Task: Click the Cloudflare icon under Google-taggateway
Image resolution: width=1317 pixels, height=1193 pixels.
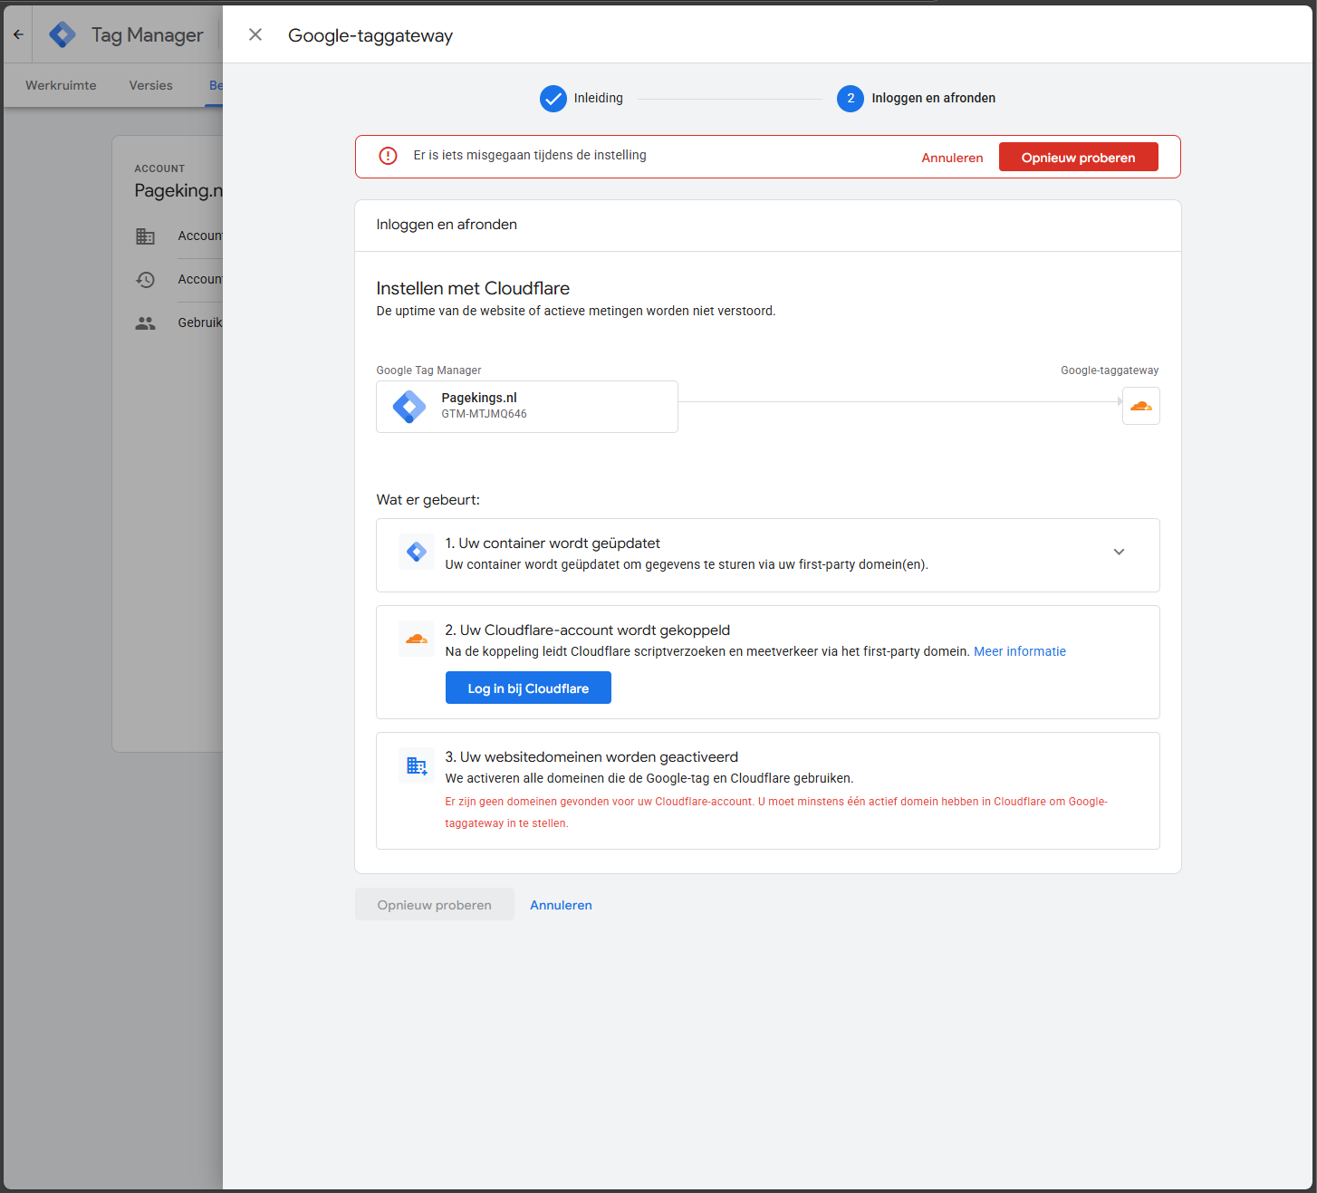Action: tap(1141, 406)
